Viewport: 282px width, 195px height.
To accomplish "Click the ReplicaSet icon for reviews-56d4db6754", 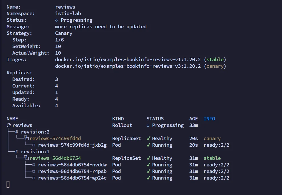I will click(27, 158).
